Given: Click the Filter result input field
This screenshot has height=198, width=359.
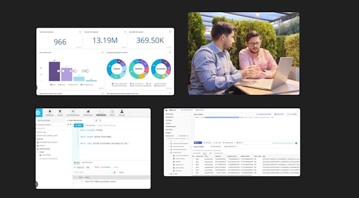Looking at the screenshot, I should [92, 172].
